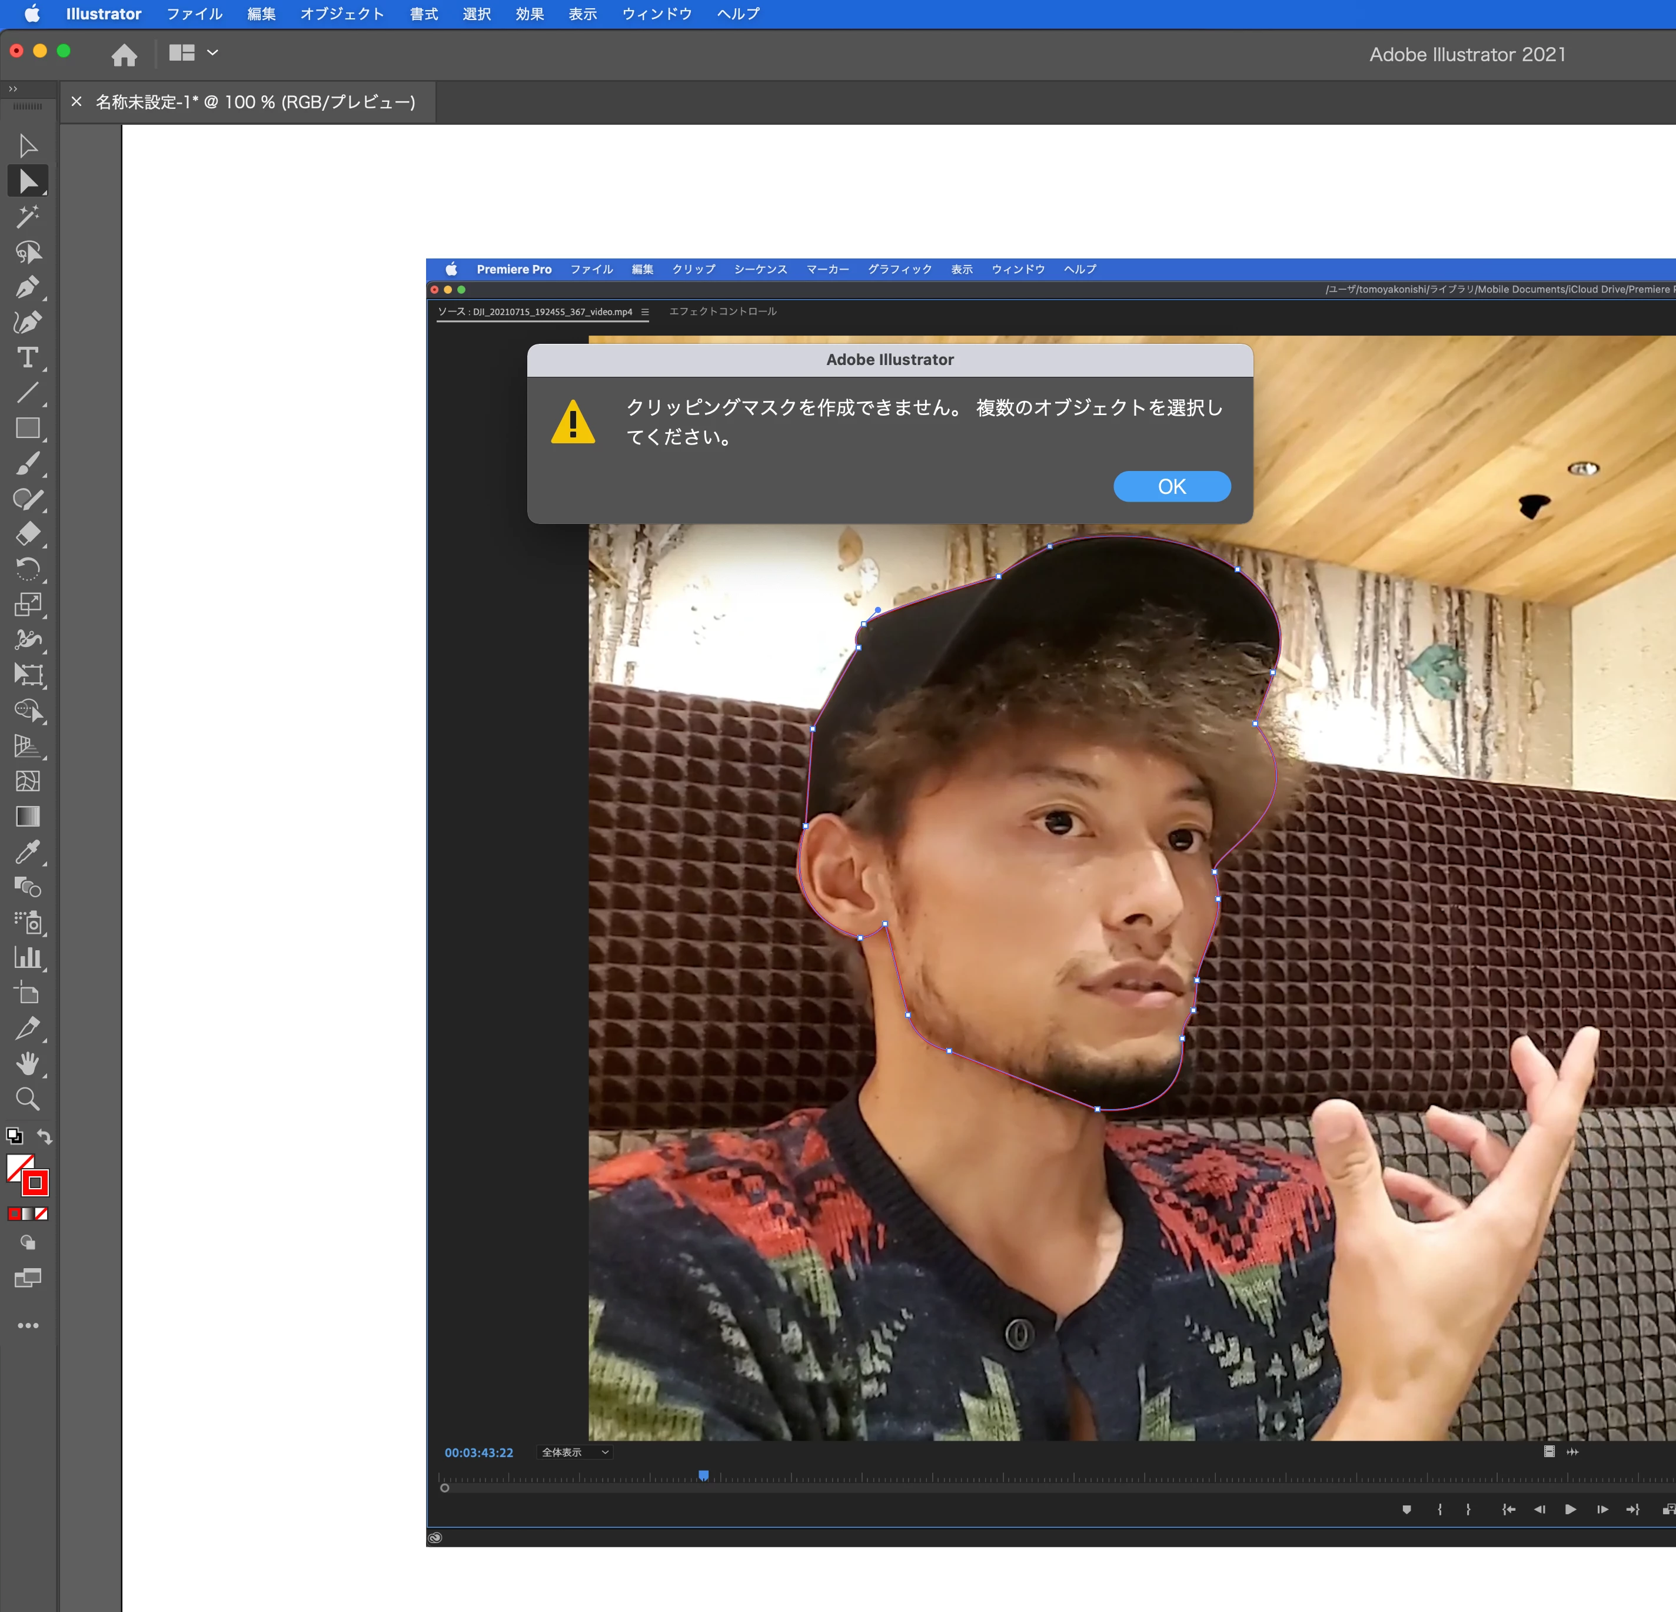Reset to default fill and stroke
1676x1612 pixels.
tap(14, 1136)
